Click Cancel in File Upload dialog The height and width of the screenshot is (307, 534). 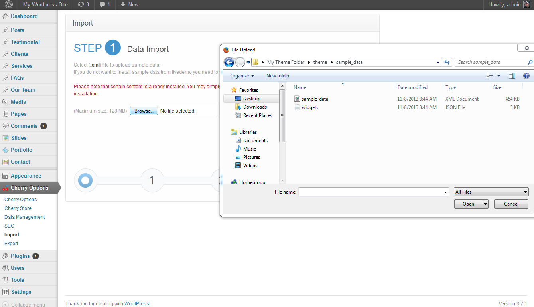[511, 204]
